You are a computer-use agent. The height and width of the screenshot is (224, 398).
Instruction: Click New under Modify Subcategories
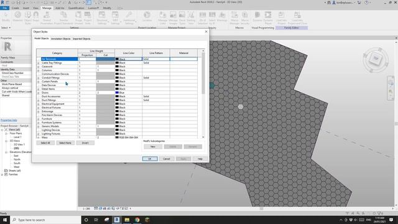point(153,147)
